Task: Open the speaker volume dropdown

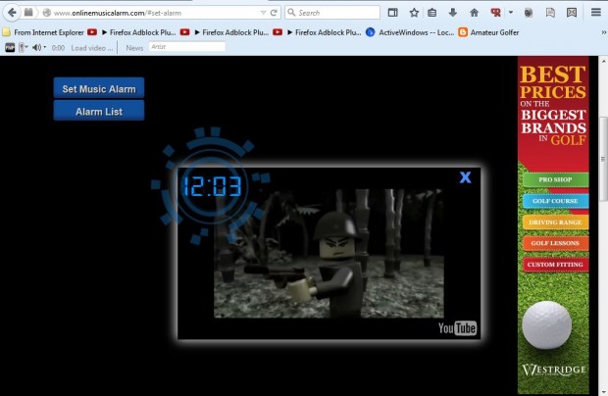Action: pos(39,48)
